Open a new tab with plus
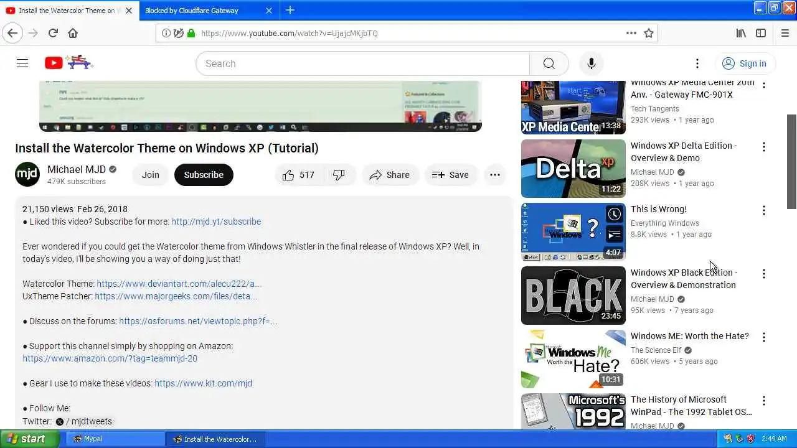Screen dimensions: 797x448 click(290, 10)
